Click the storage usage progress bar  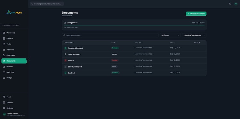pyautogui.click(x=134, y=25)
